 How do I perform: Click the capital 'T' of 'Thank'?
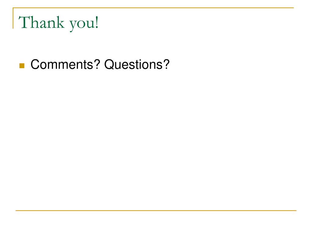24,22
